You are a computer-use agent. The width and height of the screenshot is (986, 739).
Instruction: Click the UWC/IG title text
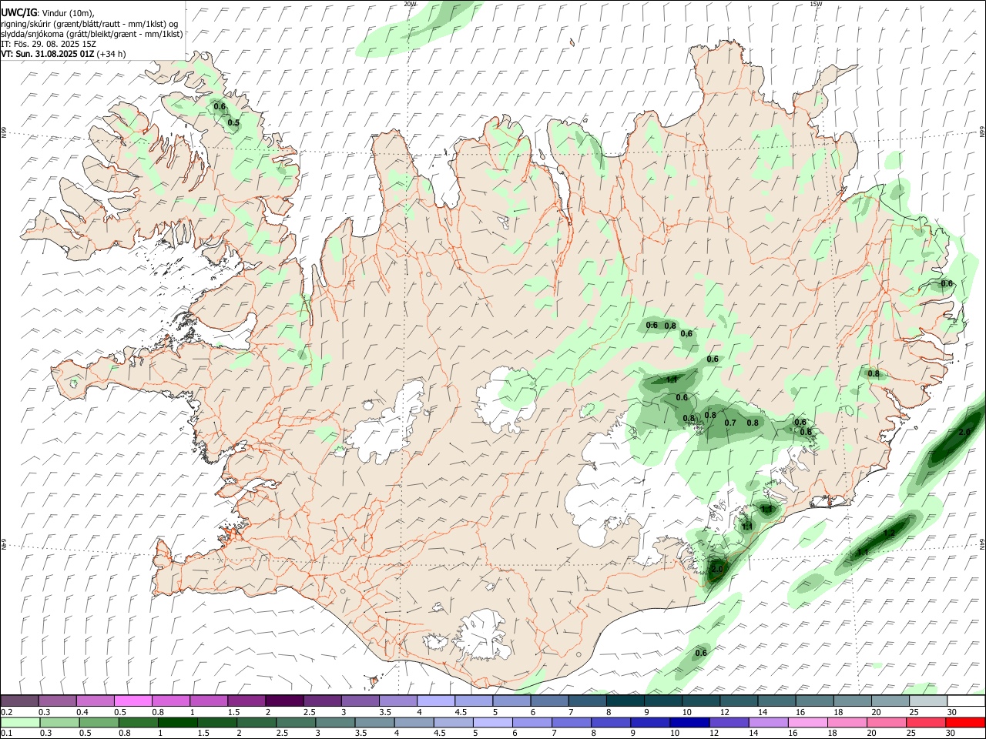click(x=18, y=12)
